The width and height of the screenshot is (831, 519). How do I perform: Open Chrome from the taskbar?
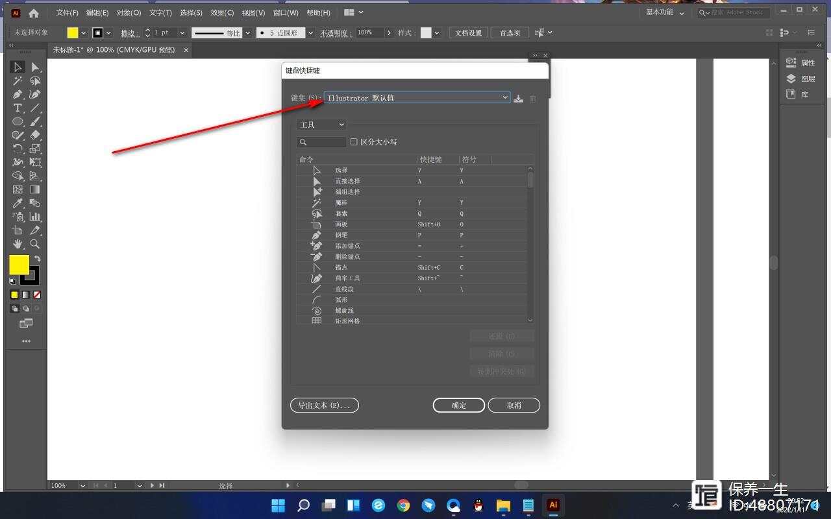403,505
